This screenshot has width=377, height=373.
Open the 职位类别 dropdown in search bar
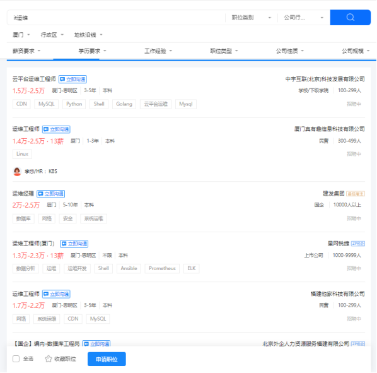[x=252, y=18]
